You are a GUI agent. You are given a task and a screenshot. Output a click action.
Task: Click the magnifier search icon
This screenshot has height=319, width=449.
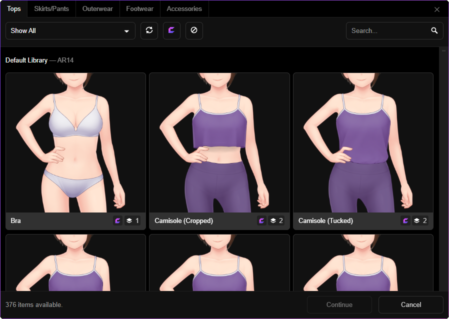click(x=434, y=30)
